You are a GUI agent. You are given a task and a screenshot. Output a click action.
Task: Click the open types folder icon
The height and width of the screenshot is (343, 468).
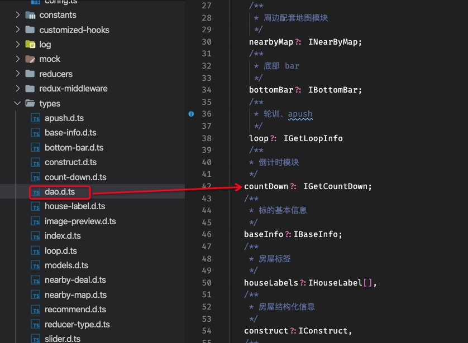point(30,103)
